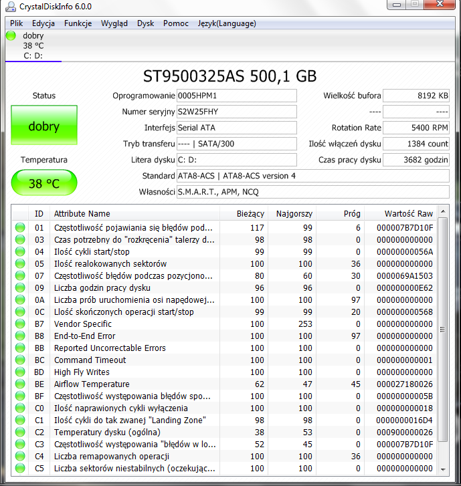
Task: Click the 1384 count power-on field
Action: tap(416, 144)
